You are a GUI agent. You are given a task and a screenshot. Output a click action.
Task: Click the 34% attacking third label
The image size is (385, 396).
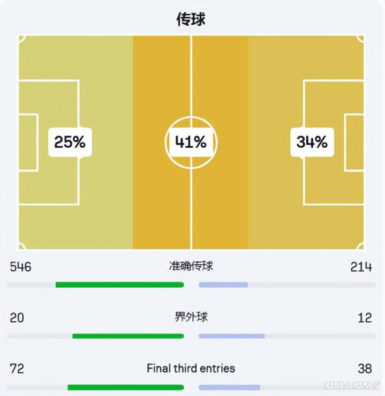(x=312, y=142)
